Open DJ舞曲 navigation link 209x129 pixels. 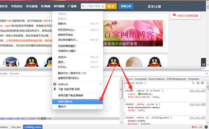(46, 6)
